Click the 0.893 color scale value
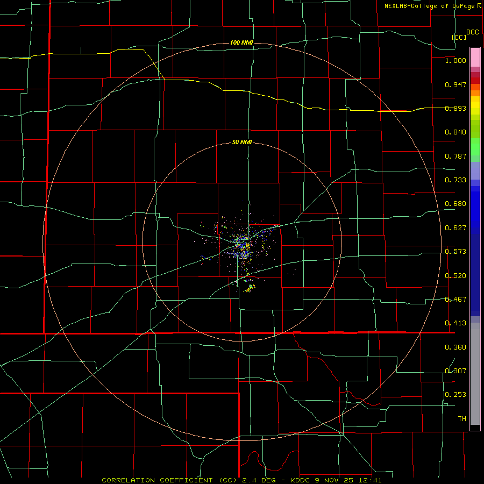 (x=455, y=108)
